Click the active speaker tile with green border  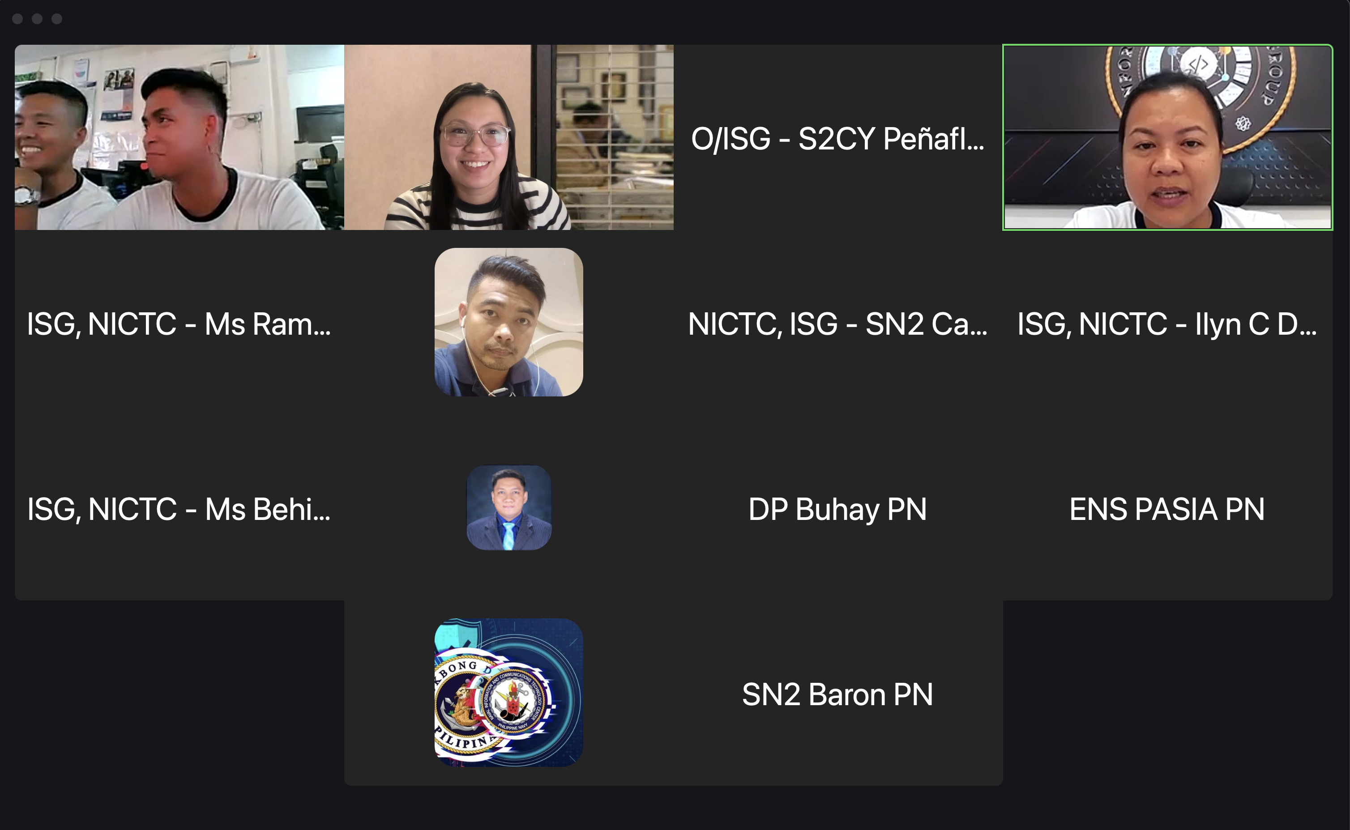click(1168, 137)
